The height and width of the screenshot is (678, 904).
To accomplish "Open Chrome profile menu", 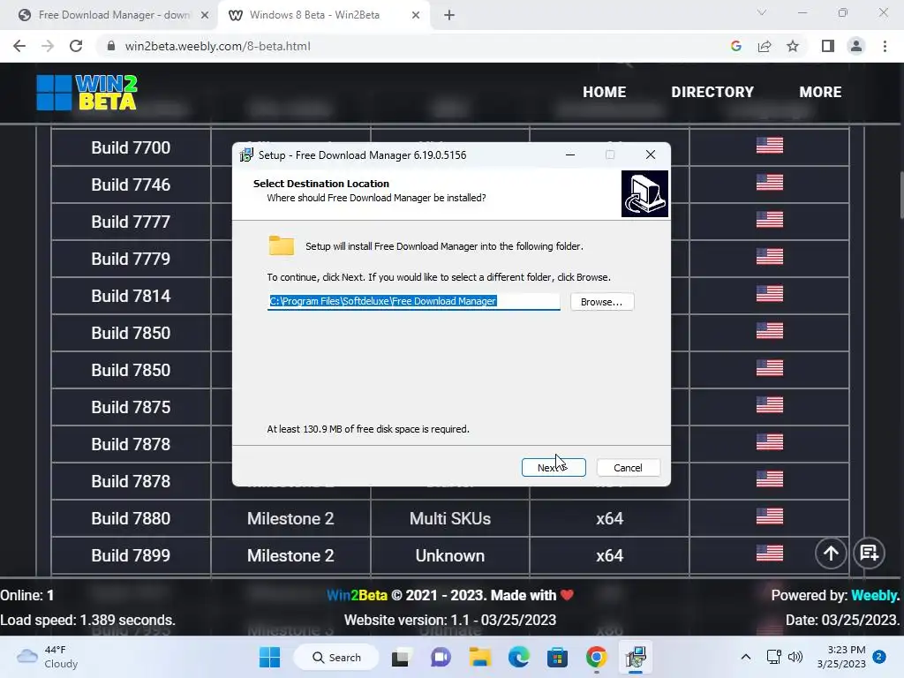I will [x=856, y=46].
